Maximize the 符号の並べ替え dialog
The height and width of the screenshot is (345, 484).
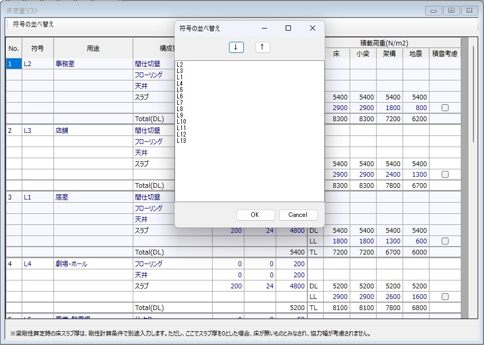click(x=288, y=28)
